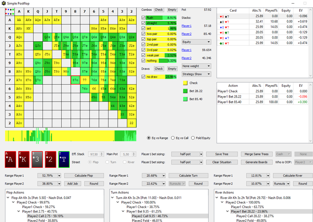The width and height of the screenshot is (313, 222).
Task: Click the turn Round button
Action: click(198, 184)
